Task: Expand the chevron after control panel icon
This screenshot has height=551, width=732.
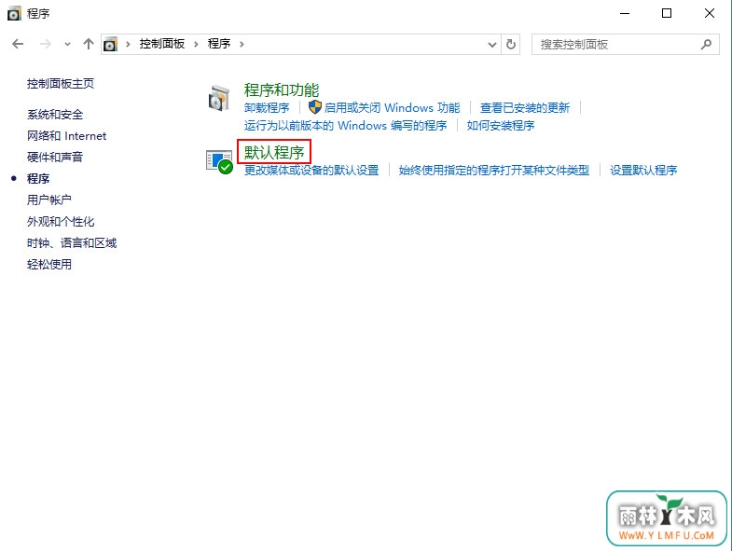Action: pos(128,45)
